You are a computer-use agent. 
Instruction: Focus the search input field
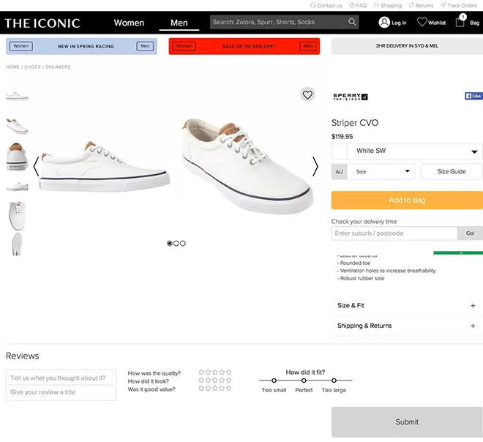click(279, 22)
